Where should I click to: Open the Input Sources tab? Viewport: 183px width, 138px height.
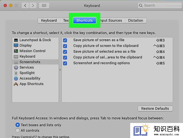[111, 21]
